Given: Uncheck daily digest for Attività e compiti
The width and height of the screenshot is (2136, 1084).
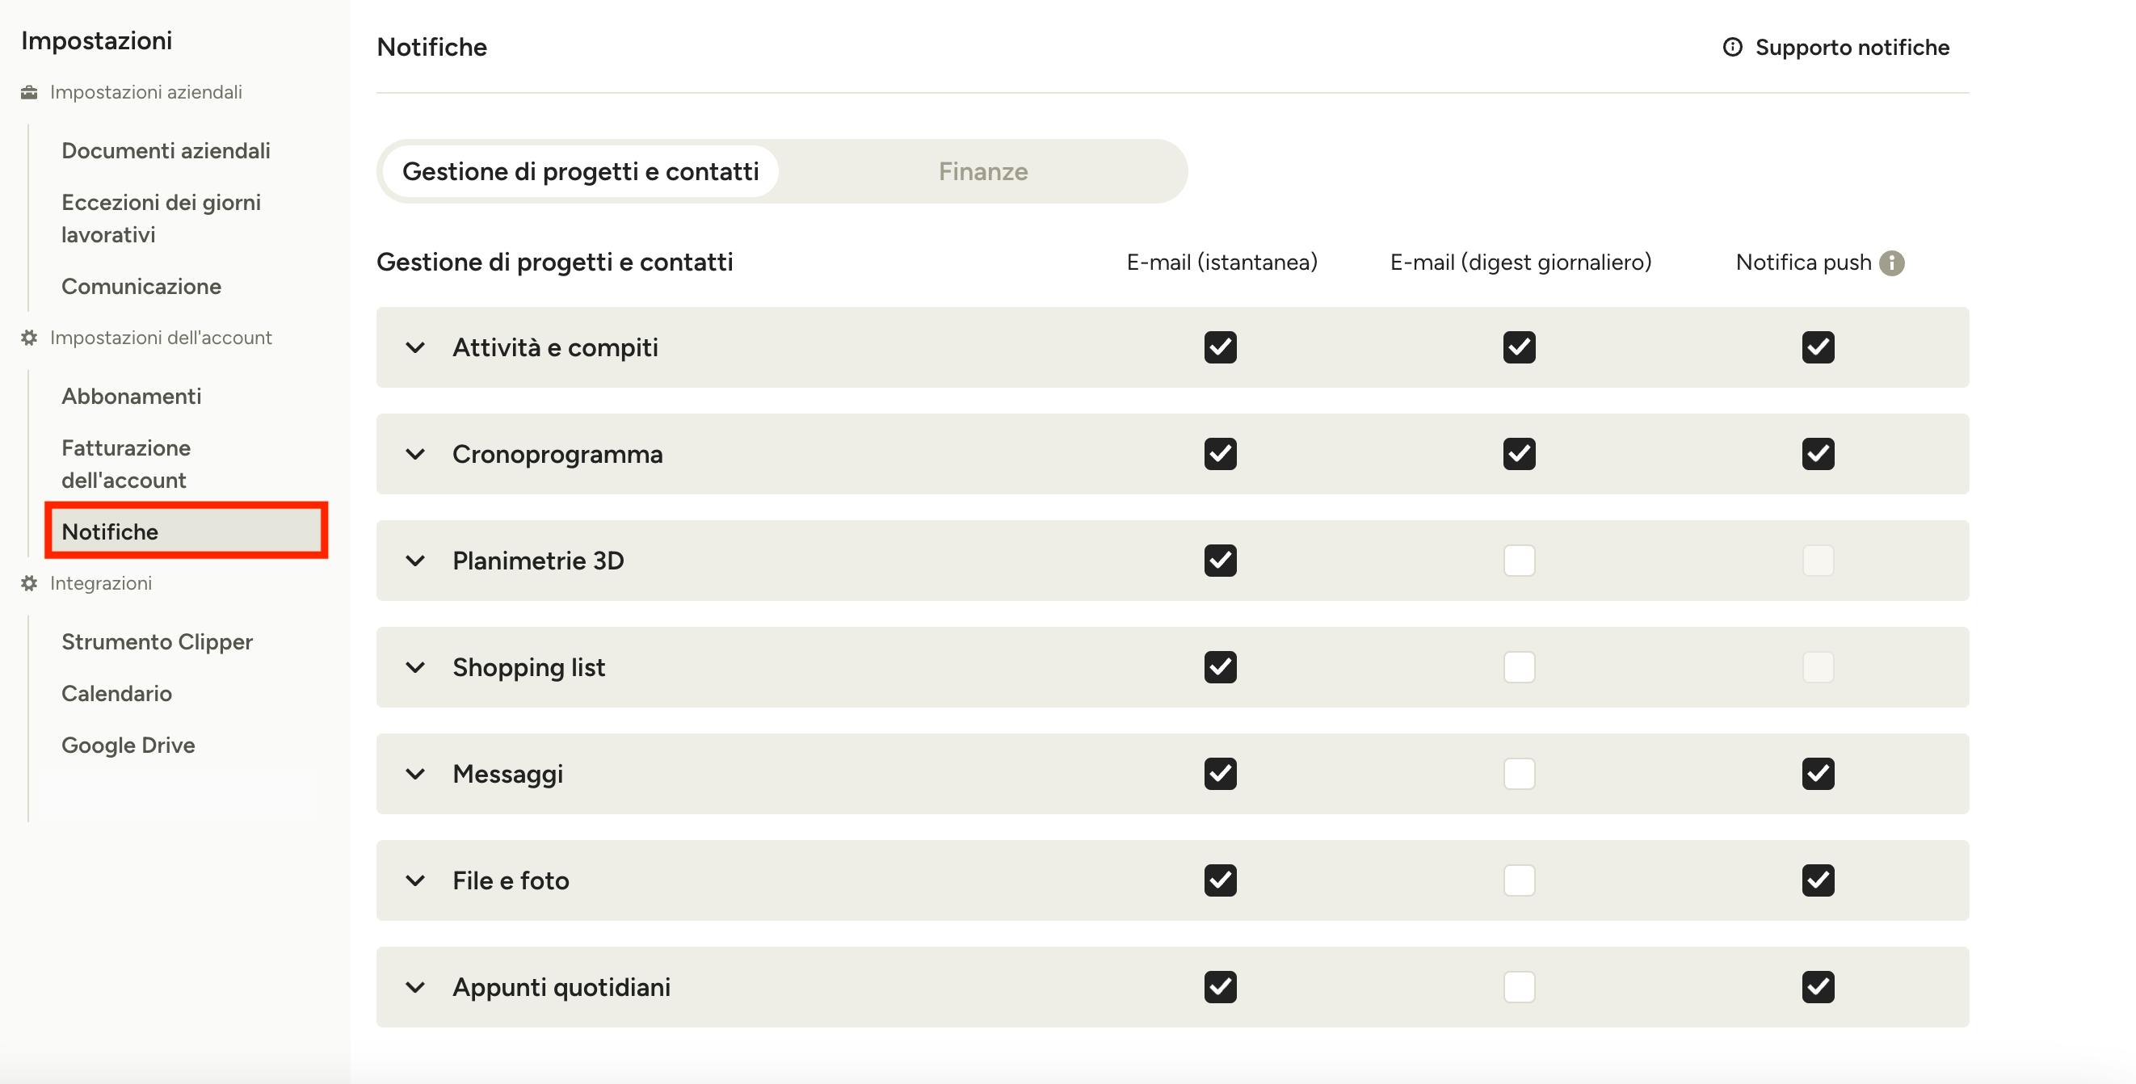Looking at the screenshot, I should click(x=1519, y=347).
